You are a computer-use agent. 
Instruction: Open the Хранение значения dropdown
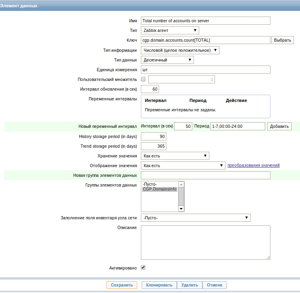pos(175,156)
